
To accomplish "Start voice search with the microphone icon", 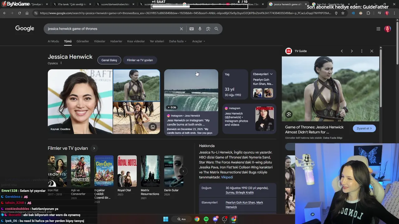I will tap(200, 29).
